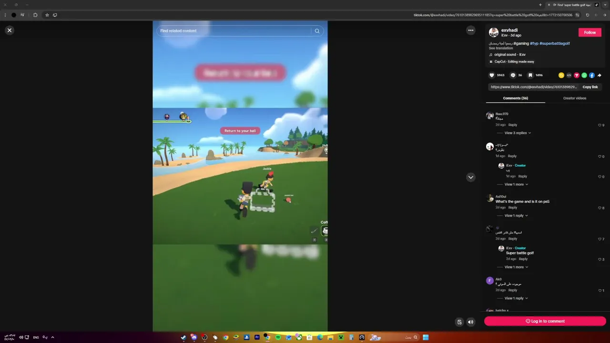This screenshot has height=343, width=610.
Task: Click the browser site settings icon in address bar
Action: tap(578, 15)
